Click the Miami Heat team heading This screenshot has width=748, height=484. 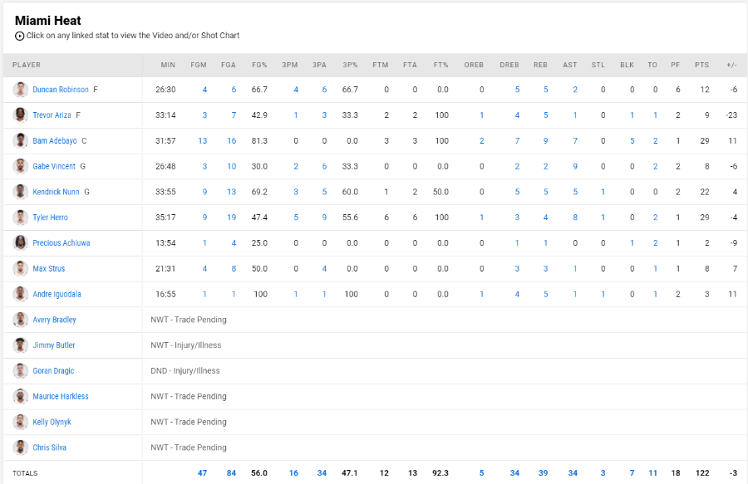[48, 21]
